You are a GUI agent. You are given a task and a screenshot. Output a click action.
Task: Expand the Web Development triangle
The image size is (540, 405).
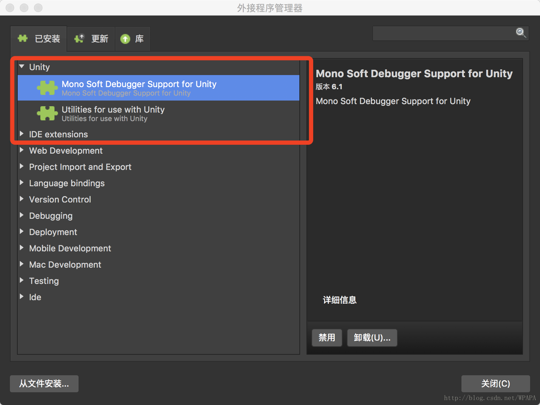(22, 150)
